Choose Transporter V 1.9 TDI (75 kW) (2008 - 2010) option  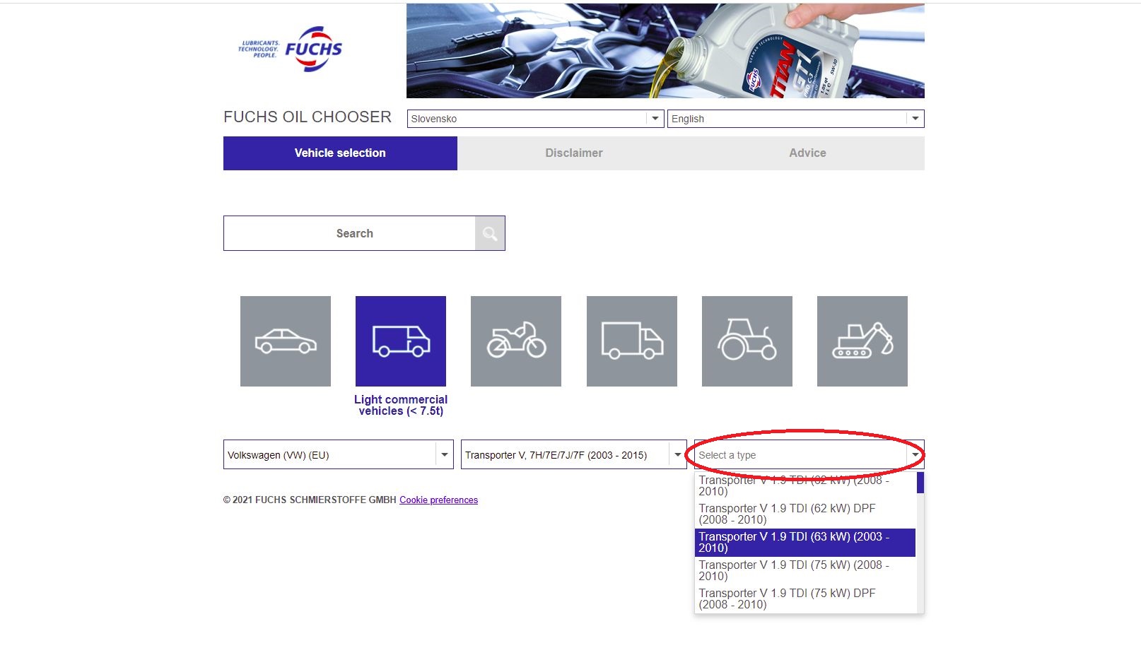(805, 570)
